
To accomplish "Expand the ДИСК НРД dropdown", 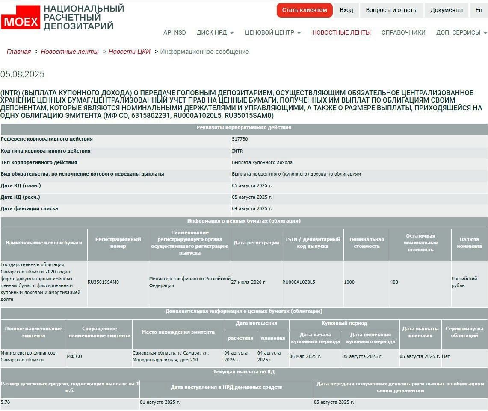I will coord(215,32).
